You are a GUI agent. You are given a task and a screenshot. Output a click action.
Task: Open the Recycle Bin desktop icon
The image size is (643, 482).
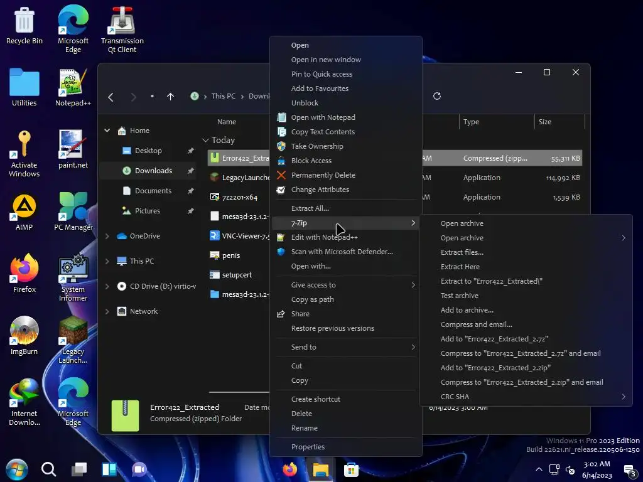click(24, 26)
